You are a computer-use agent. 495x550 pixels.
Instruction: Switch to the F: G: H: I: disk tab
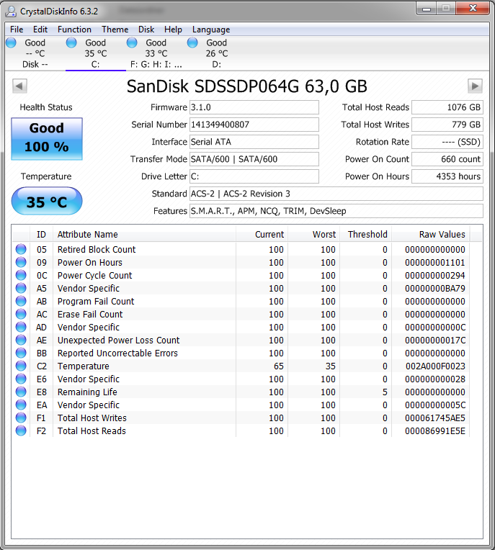coord(156,53)
